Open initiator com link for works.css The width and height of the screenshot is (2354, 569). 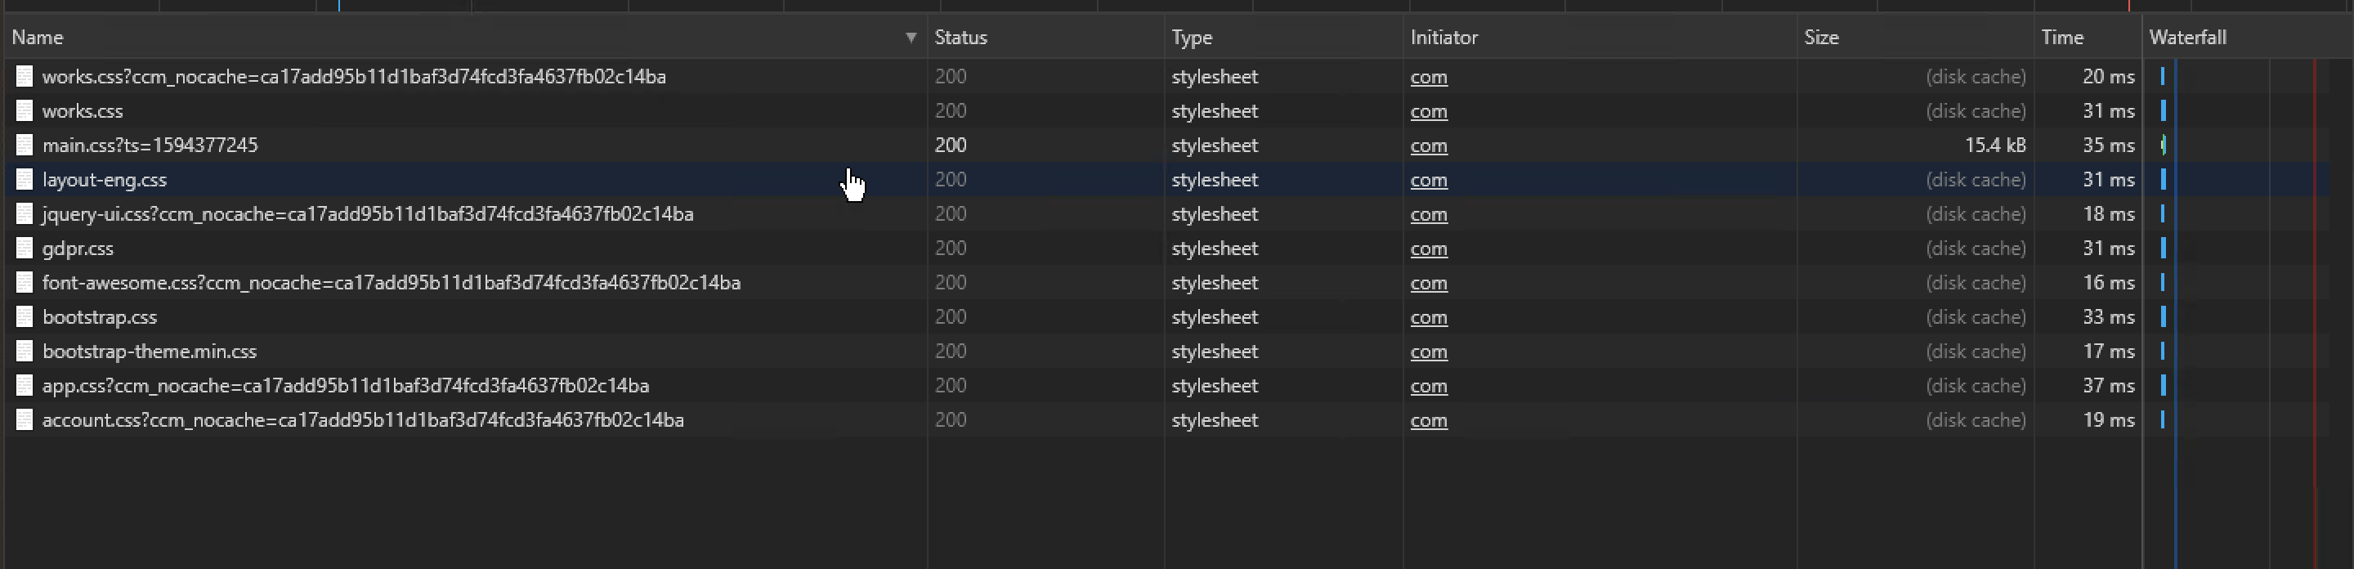click(x=1428, y=111)
